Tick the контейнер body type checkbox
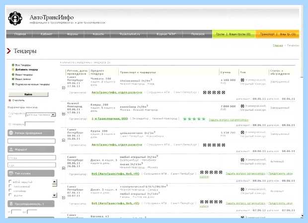This screenshot has height=223, width=308. (x=10, y=190)
